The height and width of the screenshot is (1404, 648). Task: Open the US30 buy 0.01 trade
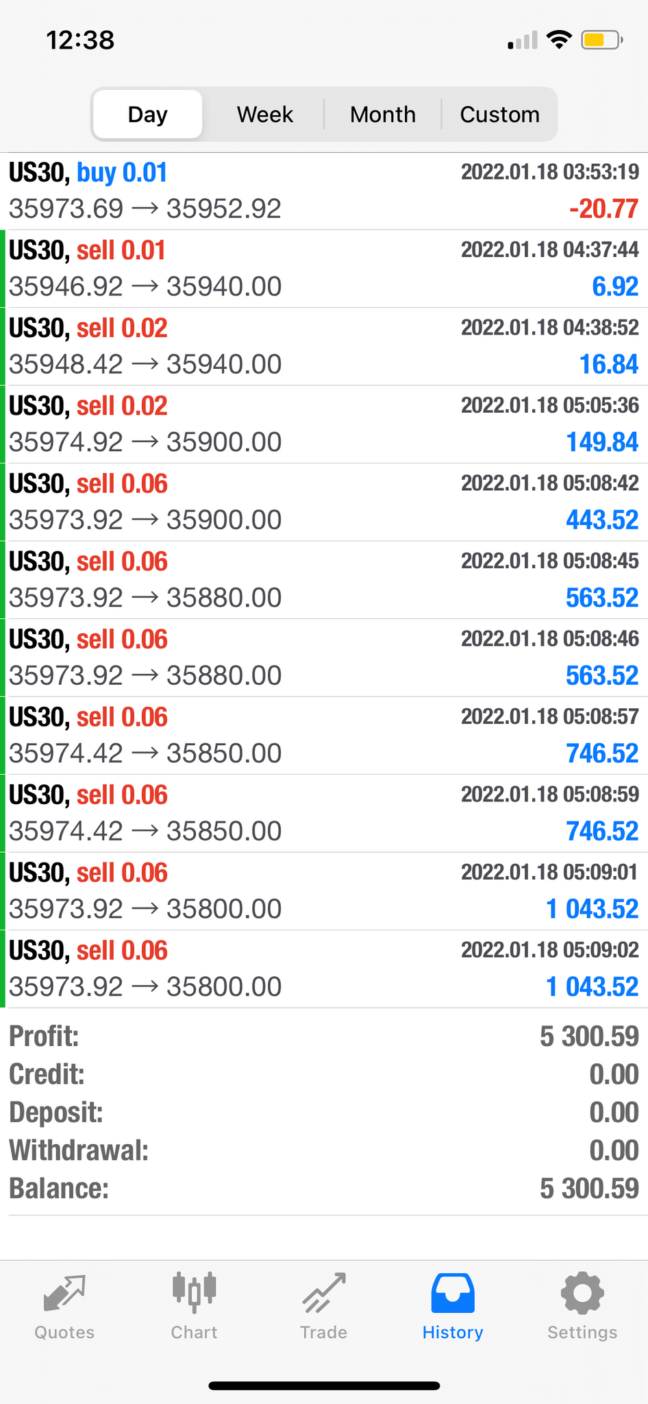pos(324,191)
